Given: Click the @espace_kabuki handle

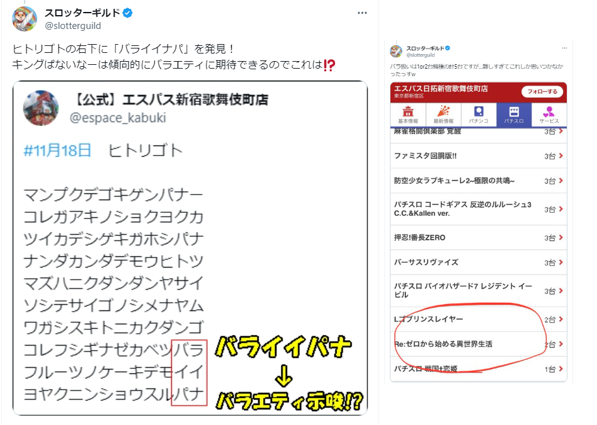Looking at the screenshot, I should 118,118.
